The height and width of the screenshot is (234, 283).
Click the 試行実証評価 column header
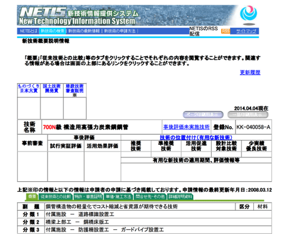66,146
